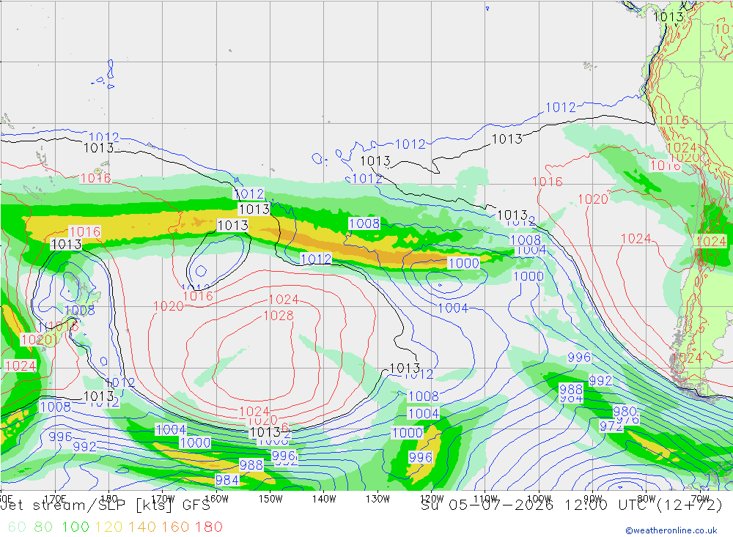Click the 180 longitude label
The image size is (733, 537).
pos(109,499)
